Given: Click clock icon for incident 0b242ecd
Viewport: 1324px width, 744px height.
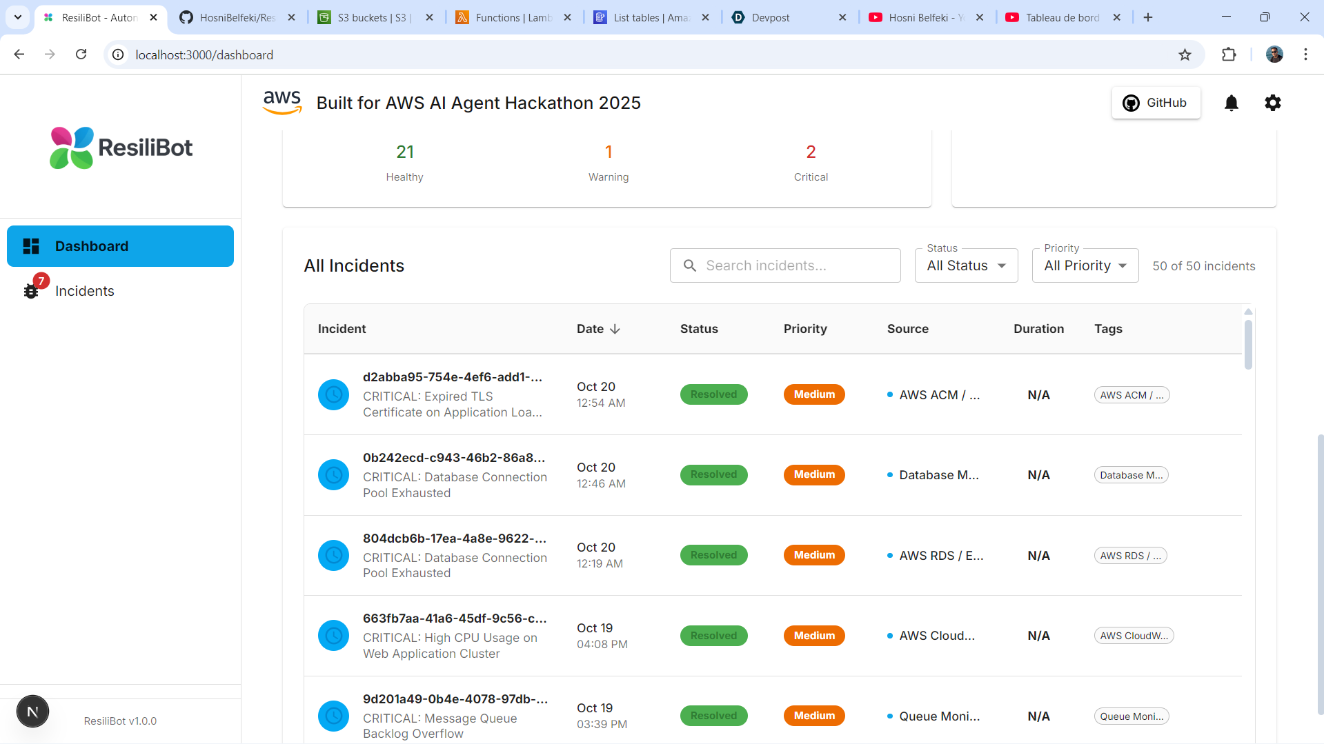Looking at the screenshot, I should coord(333,475).
